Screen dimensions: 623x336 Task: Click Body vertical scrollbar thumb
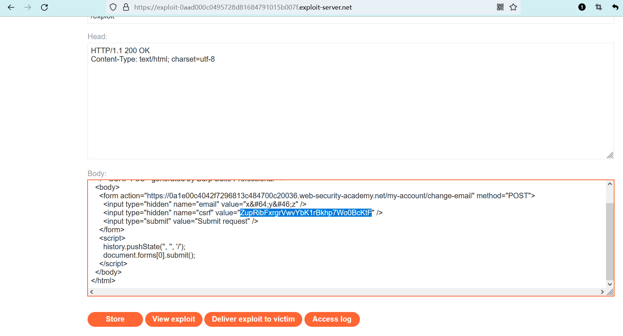point(610,241)
